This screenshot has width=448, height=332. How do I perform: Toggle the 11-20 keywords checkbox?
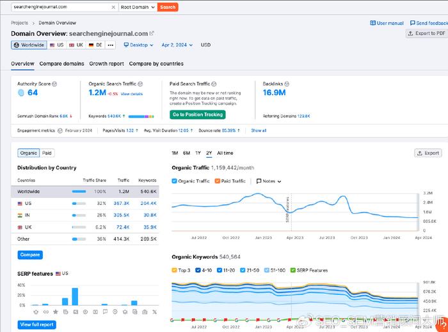tap(220, 270)
